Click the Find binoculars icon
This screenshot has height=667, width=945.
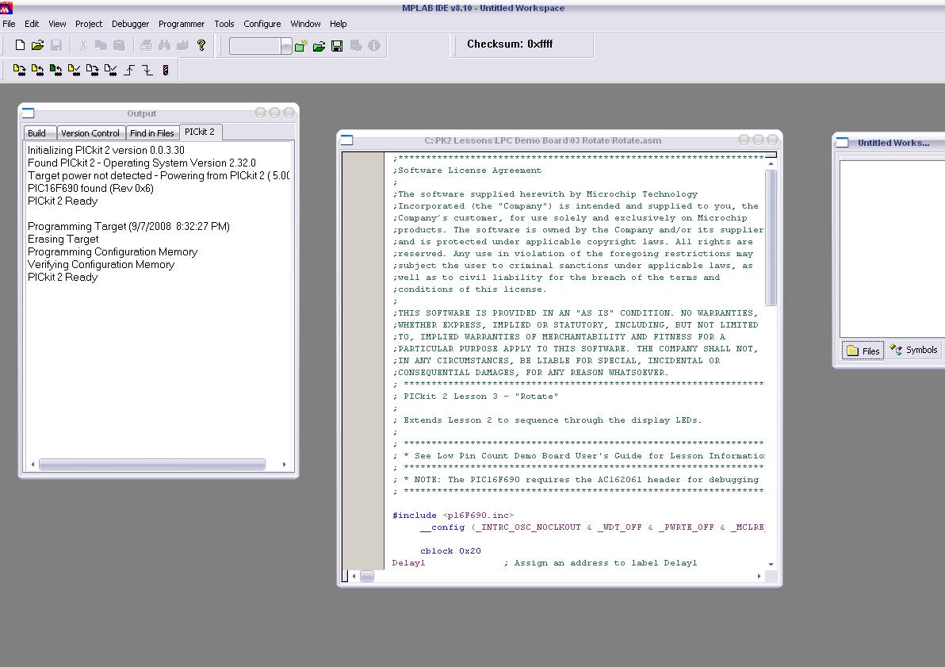[164, 45]
